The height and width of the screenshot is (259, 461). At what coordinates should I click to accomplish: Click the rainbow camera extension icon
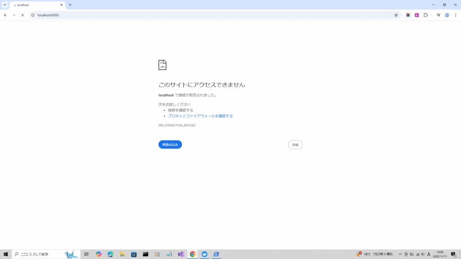click(408, 15)
